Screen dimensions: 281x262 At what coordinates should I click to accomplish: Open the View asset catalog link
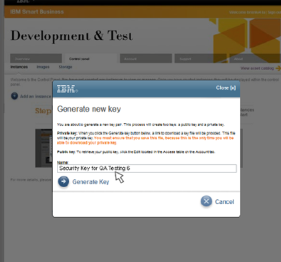257,68
